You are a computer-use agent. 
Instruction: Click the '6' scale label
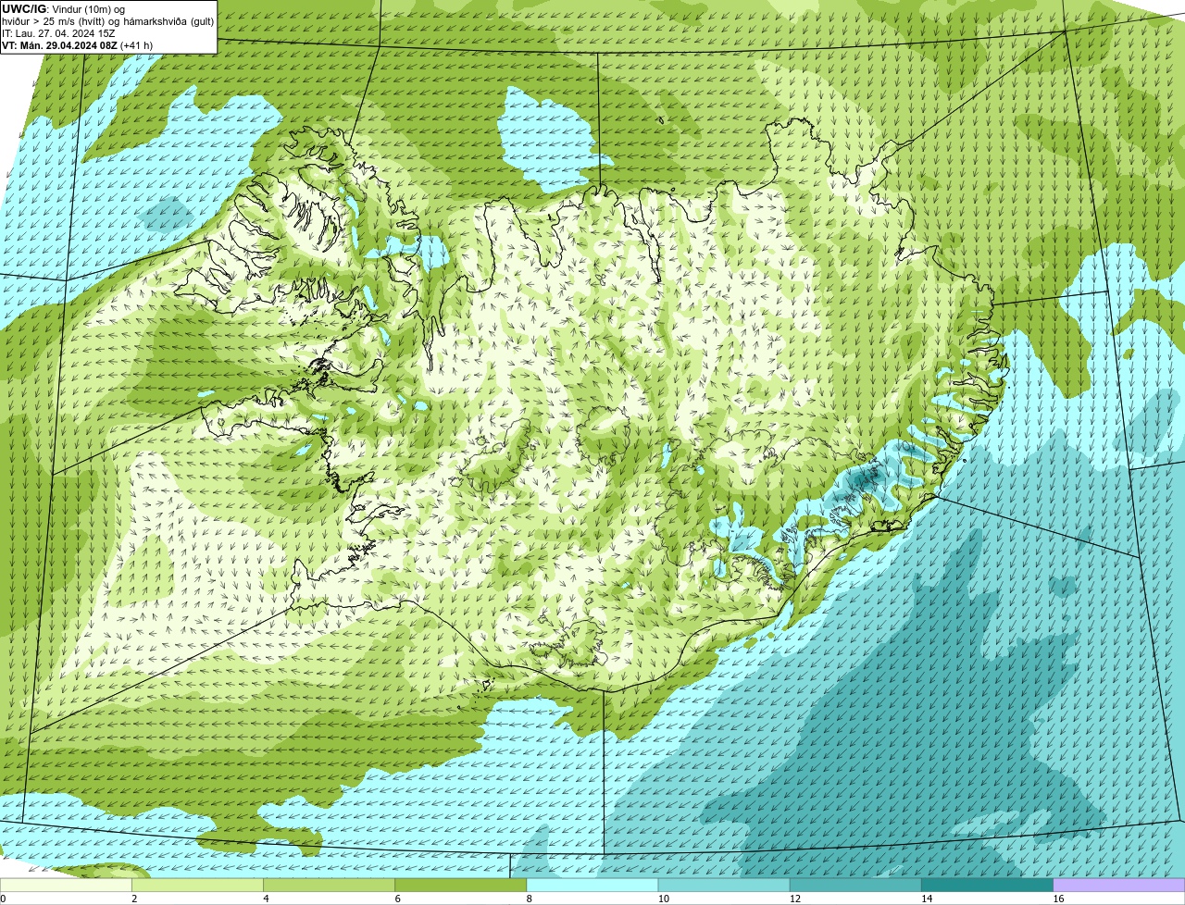397,899
